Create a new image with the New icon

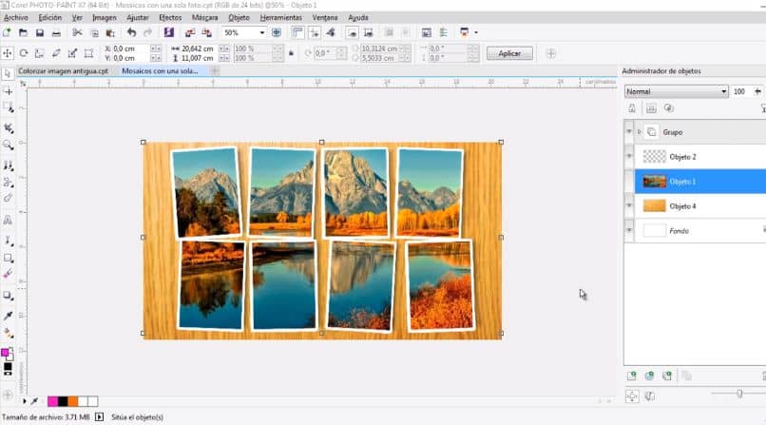(x=7, y=32)
